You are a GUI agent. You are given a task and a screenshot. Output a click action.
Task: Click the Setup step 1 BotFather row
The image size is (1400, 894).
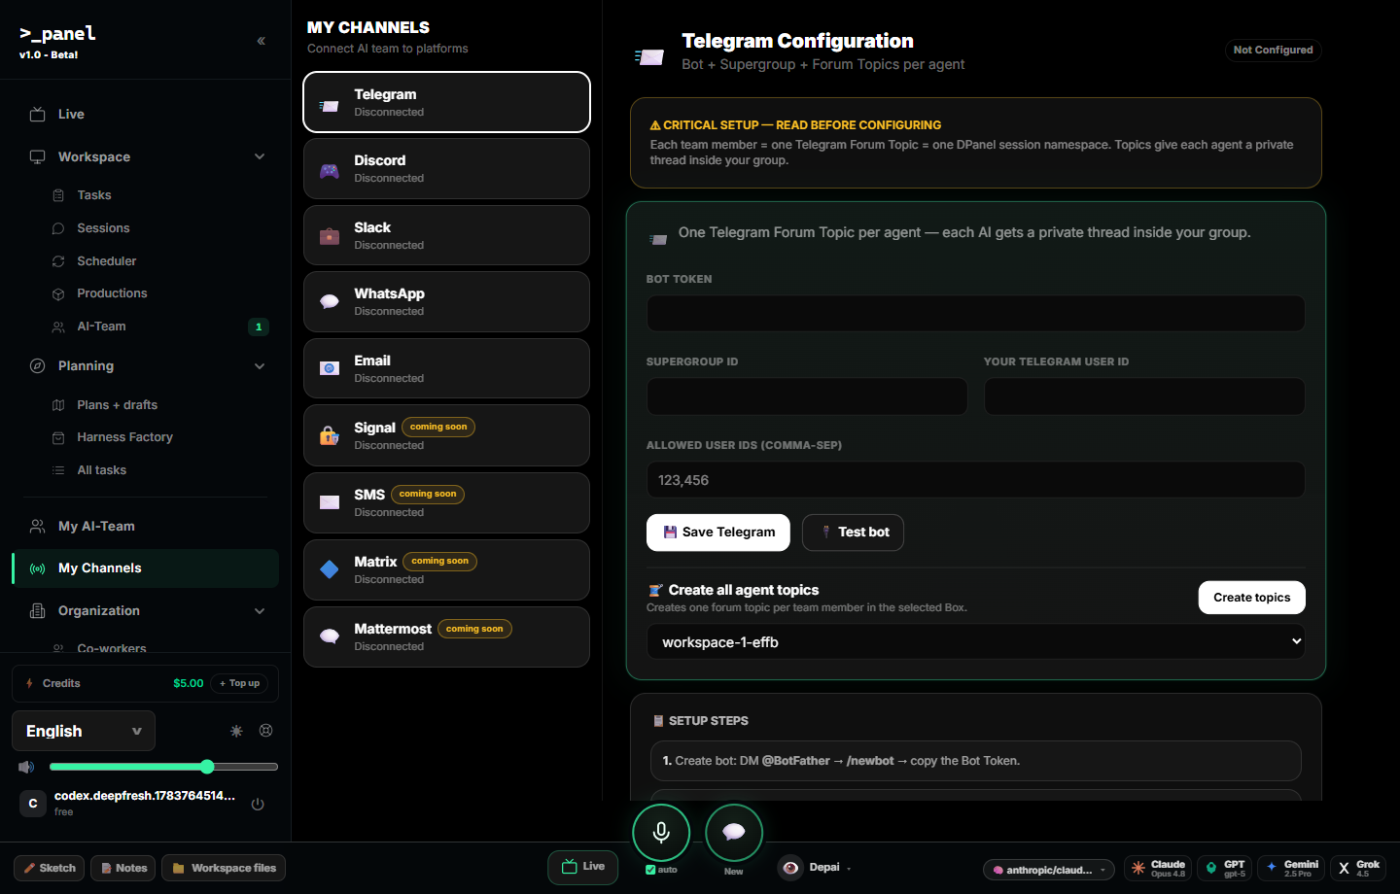coord(975,761)
